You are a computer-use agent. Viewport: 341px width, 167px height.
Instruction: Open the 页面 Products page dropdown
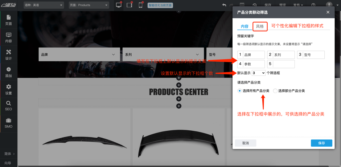(89, 5)
